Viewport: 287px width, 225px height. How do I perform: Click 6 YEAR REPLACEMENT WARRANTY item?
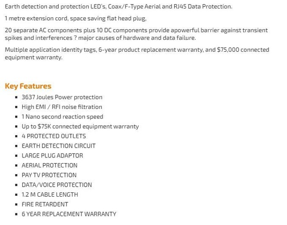point(69,214)
